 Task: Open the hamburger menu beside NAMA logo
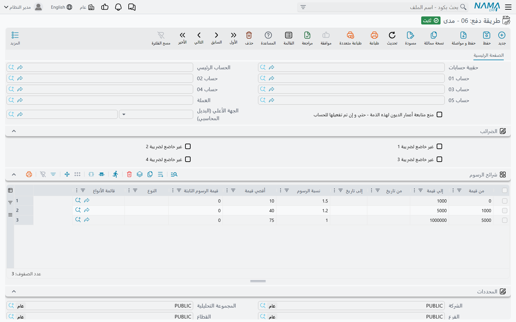(x=508, y=7)
